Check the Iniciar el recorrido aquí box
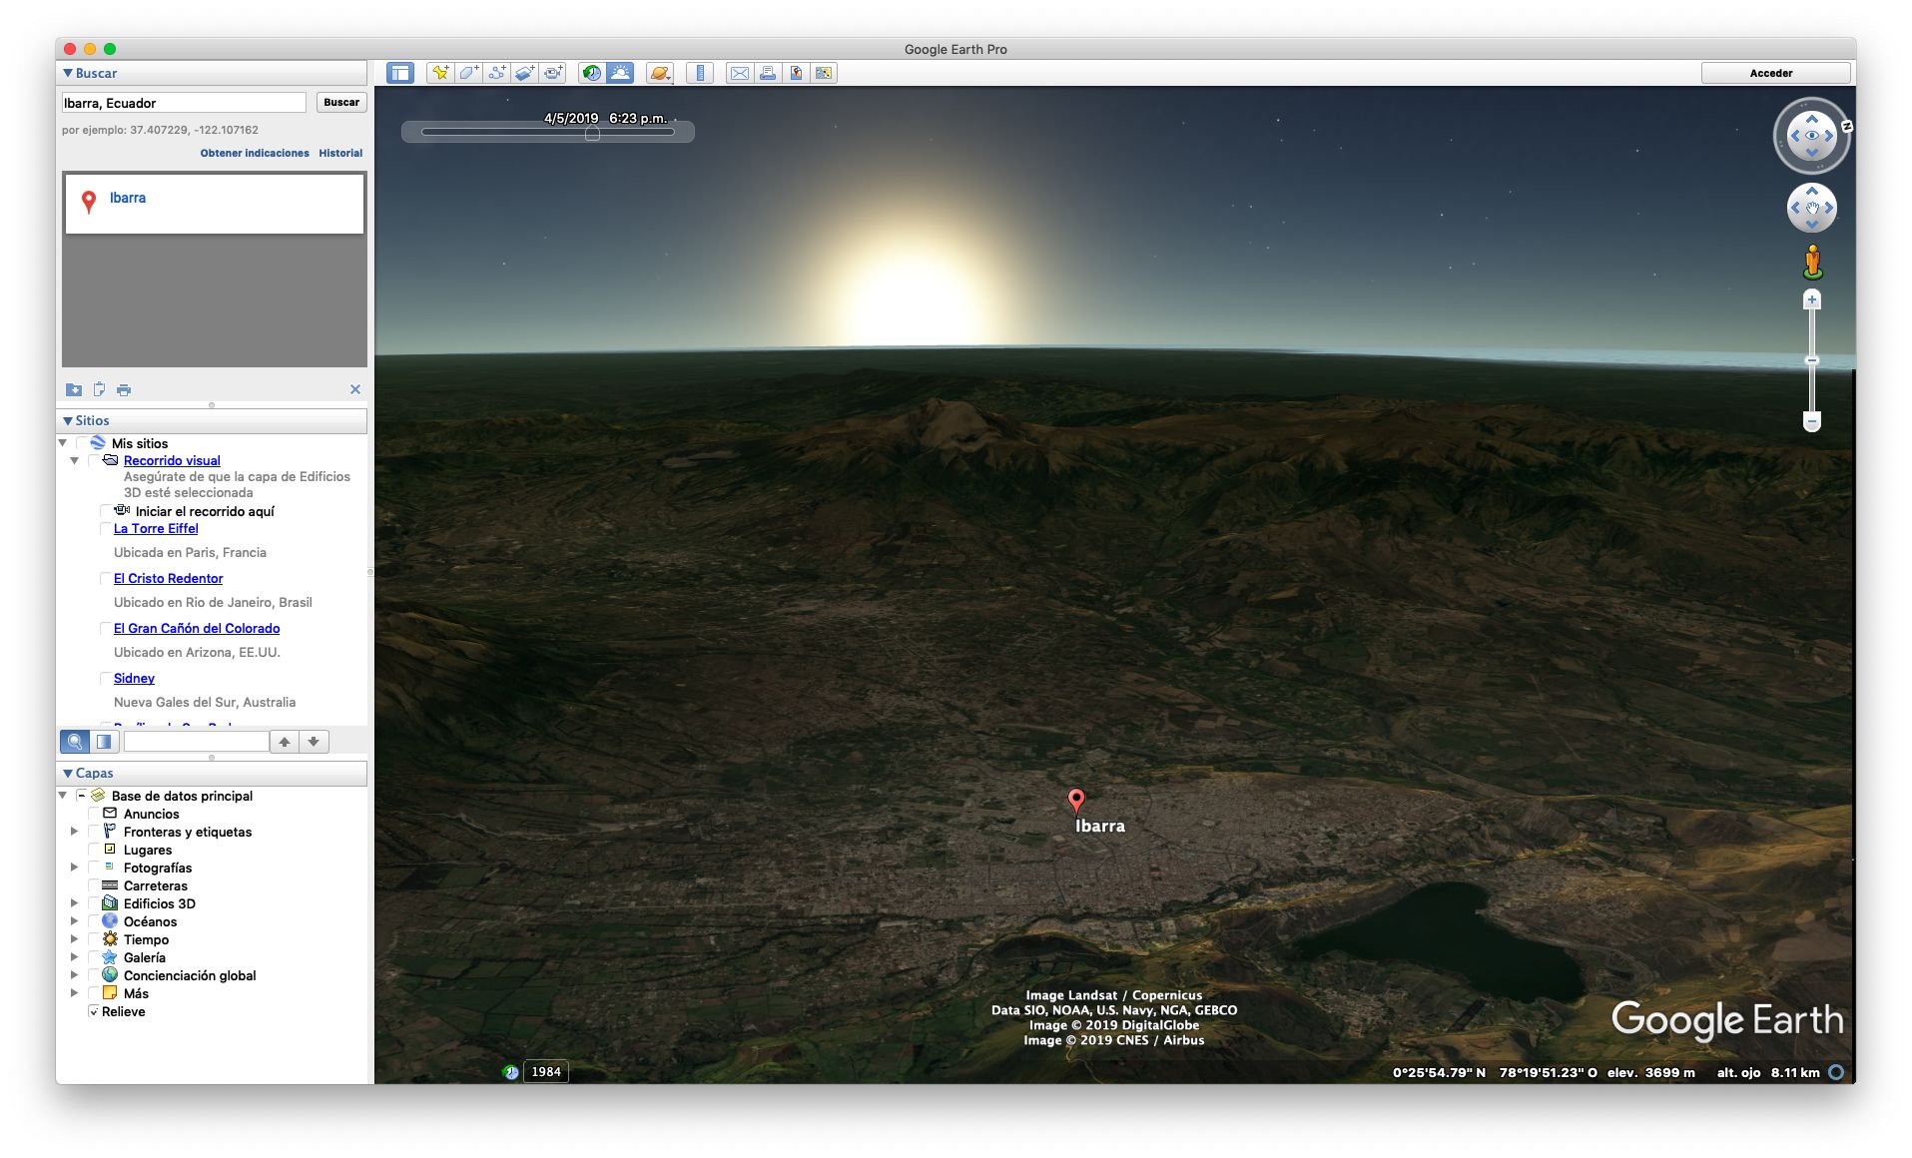The image size is (1912, 1158). click(x=106, y=511)
